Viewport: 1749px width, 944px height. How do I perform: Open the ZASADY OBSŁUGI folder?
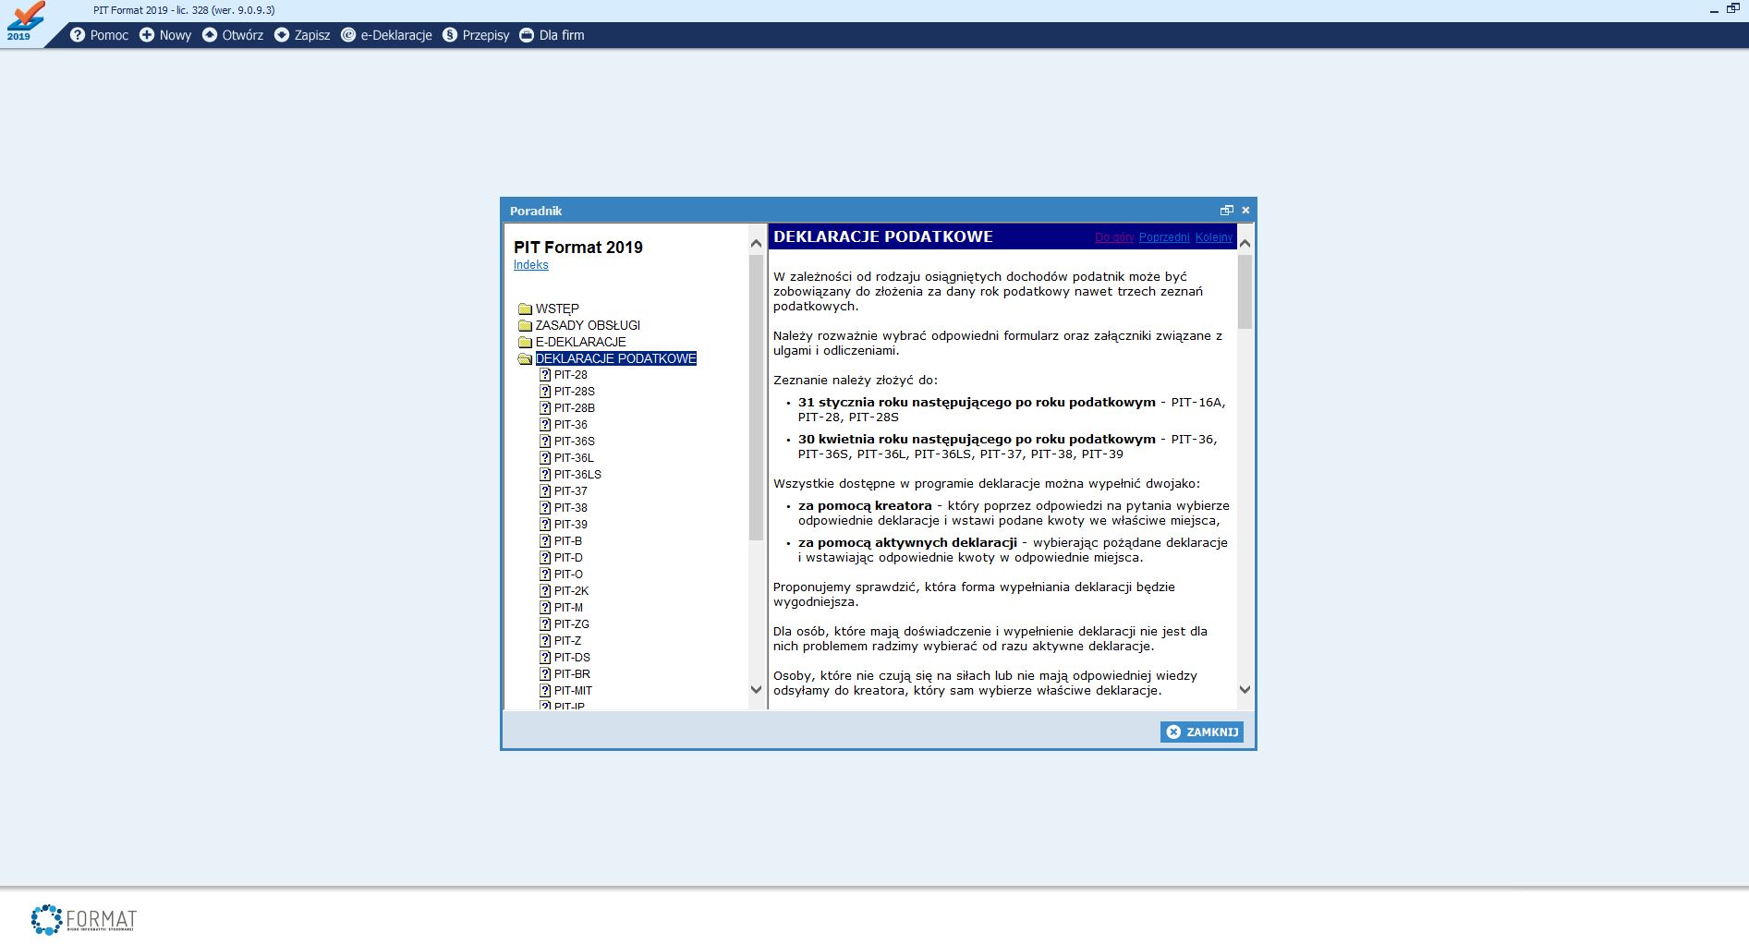click(x=588, y=325)
